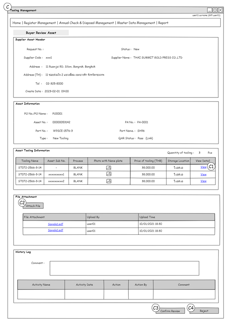Select the PO value PO0001
Image resolution: width=228 pixels, height=322 pixels.
[57, 114]
